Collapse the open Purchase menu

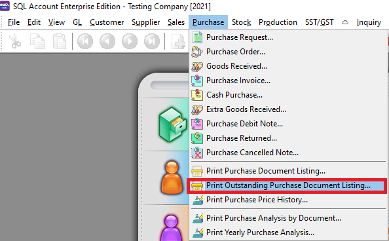pyautogui.click(x=208, y=22)
